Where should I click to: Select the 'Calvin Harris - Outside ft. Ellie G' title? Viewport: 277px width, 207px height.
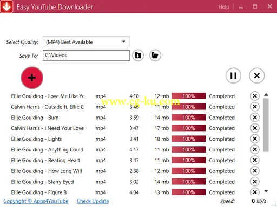[x=47, y=107]
